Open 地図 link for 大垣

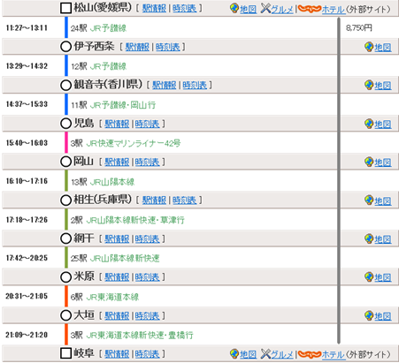(383, 316)
